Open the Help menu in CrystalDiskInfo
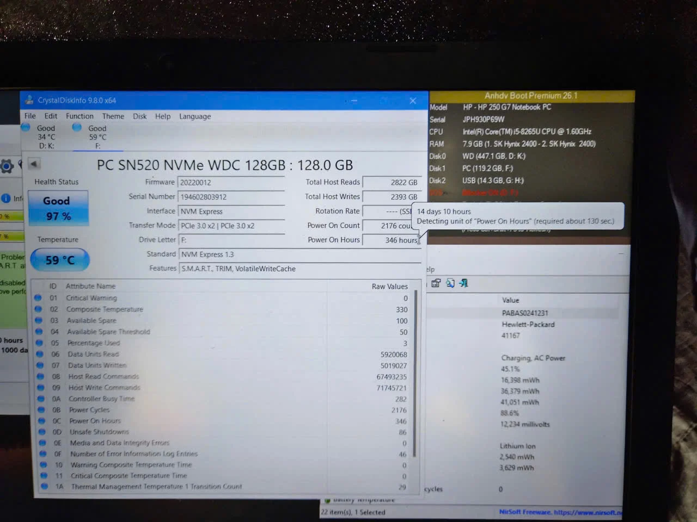 point(162,116)
